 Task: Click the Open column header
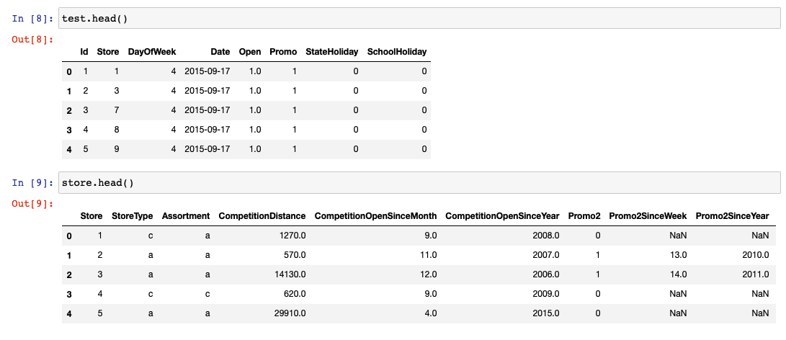click(250, 52)
